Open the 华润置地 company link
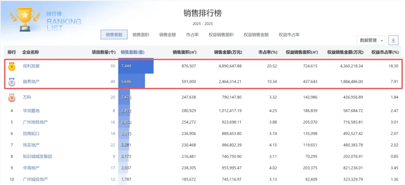 click(x=31, y=111)
